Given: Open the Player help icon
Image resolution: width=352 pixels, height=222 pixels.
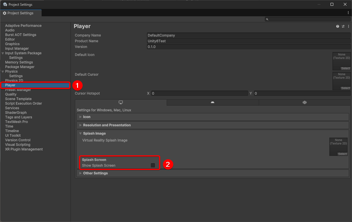Looking at the screenshot, I should click(x=338, y=26).
